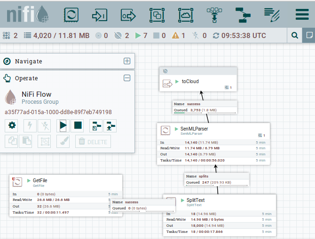Click queued 4,020 / 11.81 MB status

pos(56,36)
